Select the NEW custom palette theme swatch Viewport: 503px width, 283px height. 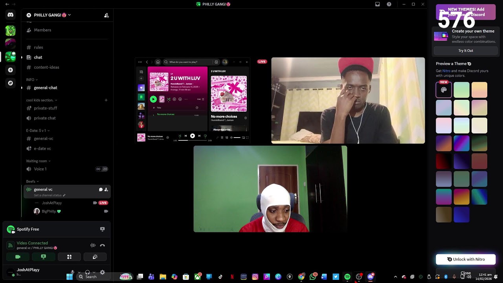click(x=444, y=90)
